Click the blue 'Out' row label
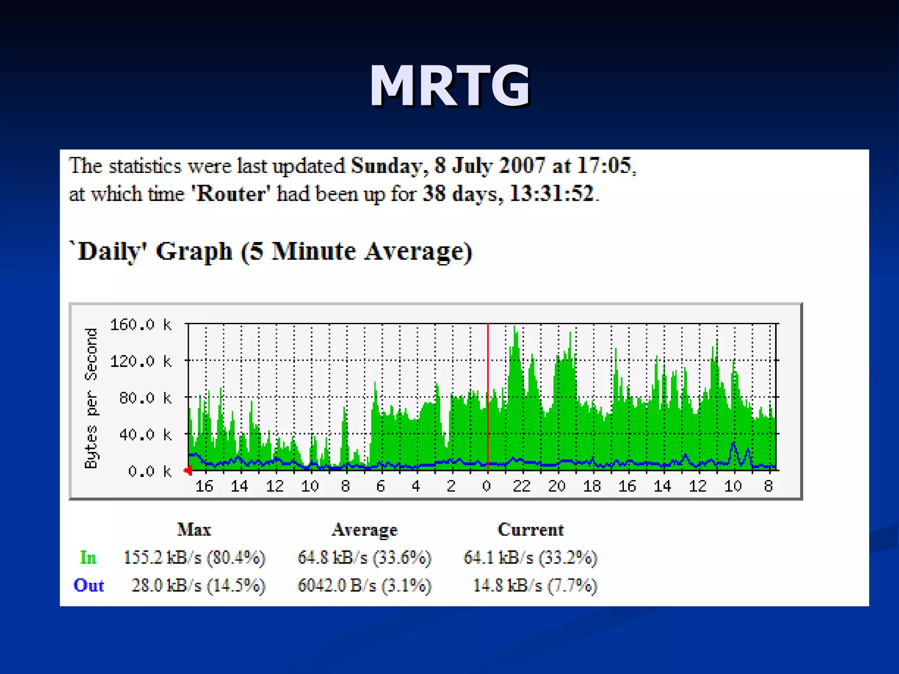899x674 pixels. [x=89, y=585]
